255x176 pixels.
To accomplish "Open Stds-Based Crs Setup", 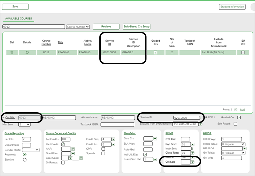I will (x=136, y=26).
